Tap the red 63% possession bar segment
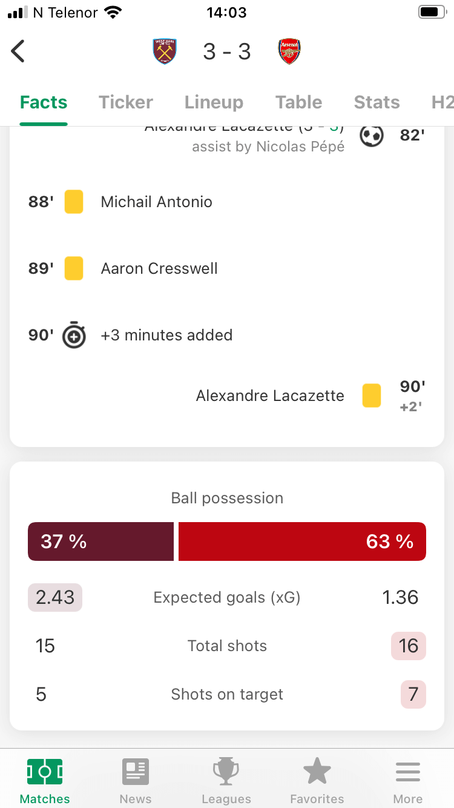This screenshot has width=454, height=808. (x=302, y=541)
